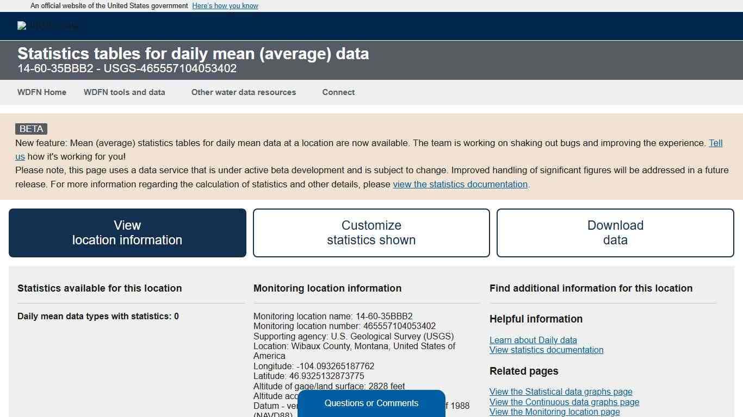
Task: Click the Statistics tables page heading
Action: click(193, 54)
